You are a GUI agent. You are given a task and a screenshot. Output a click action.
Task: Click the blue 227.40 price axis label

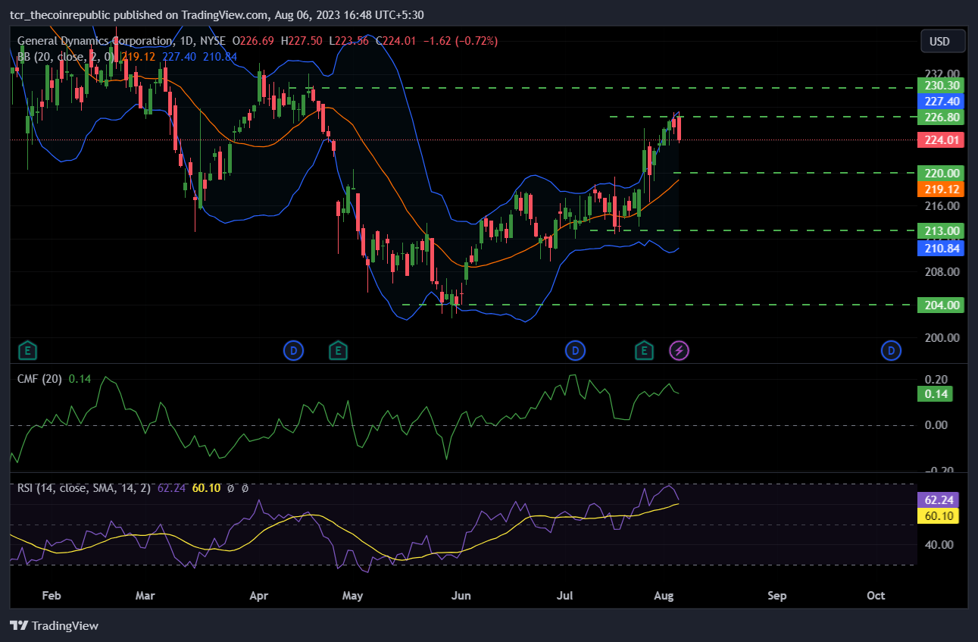940,101
